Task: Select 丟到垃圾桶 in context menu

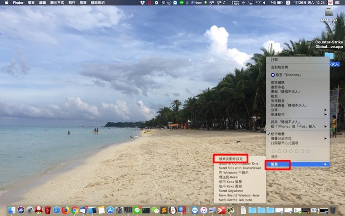Action: point(280,68)
